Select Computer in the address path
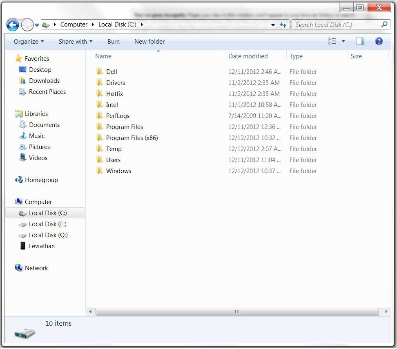397x349 pixels. click(74, 24)
